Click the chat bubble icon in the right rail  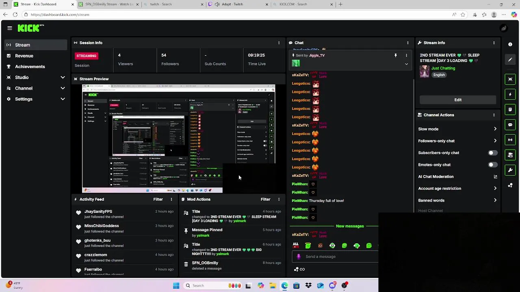click(x=510, y=125)
